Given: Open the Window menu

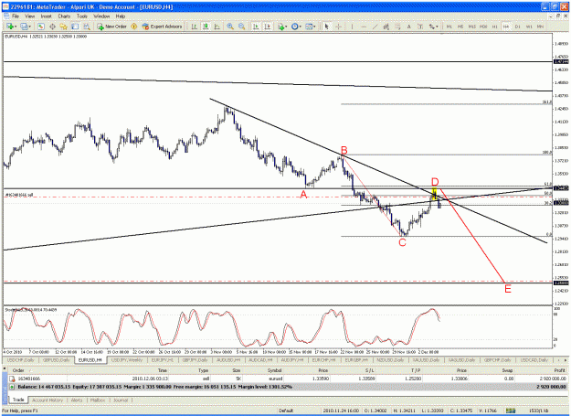Looking at the screenshot, I should click(x=101, y=16).
